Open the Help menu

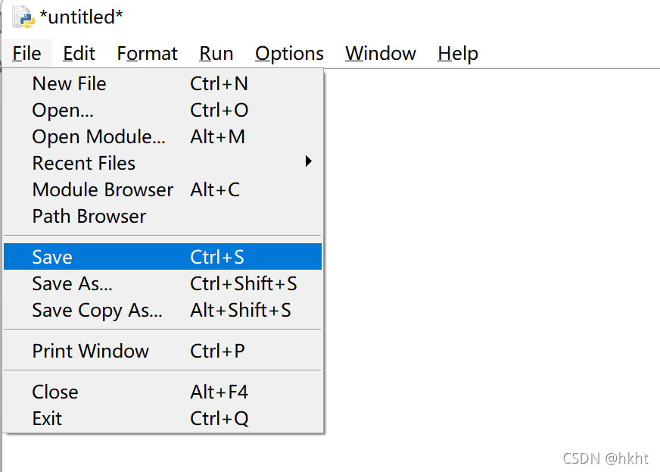pyautogui.click(x=457, y=54)
